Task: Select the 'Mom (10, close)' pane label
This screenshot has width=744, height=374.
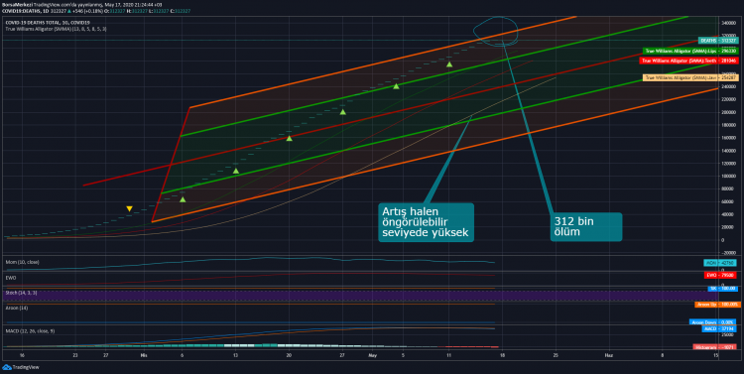Action: pos(22,262)
